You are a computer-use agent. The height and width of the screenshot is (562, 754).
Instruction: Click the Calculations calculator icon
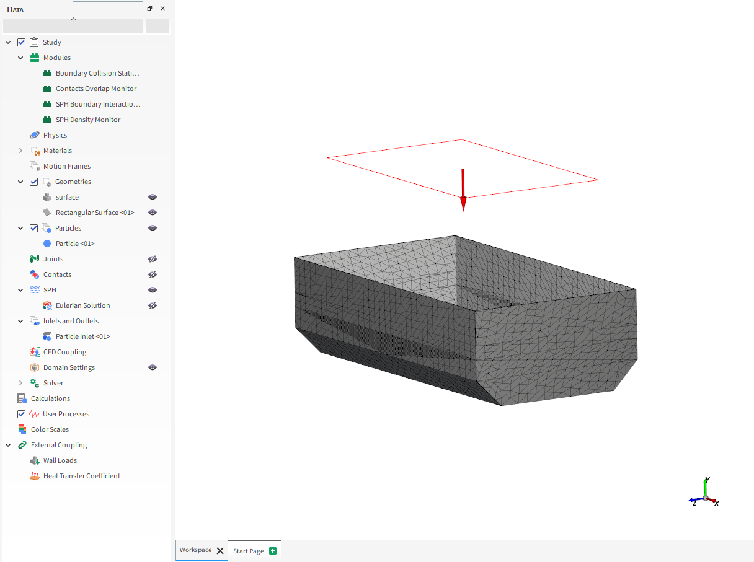[22, 398]
